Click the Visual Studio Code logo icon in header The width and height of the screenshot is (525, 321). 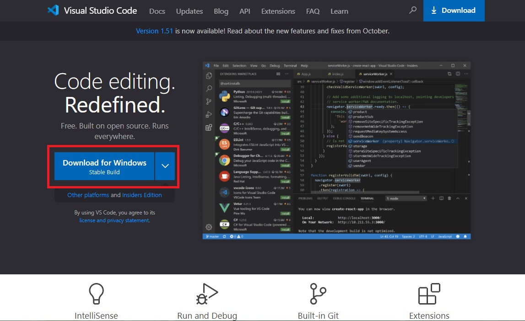(53, 11)
